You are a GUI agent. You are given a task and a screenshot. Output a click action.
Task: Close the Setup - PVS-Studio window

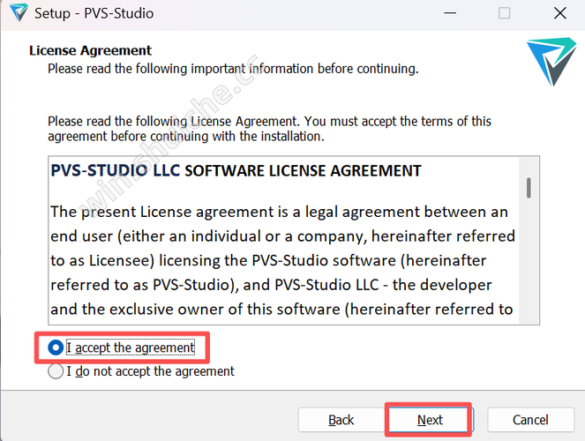(559, 13)
